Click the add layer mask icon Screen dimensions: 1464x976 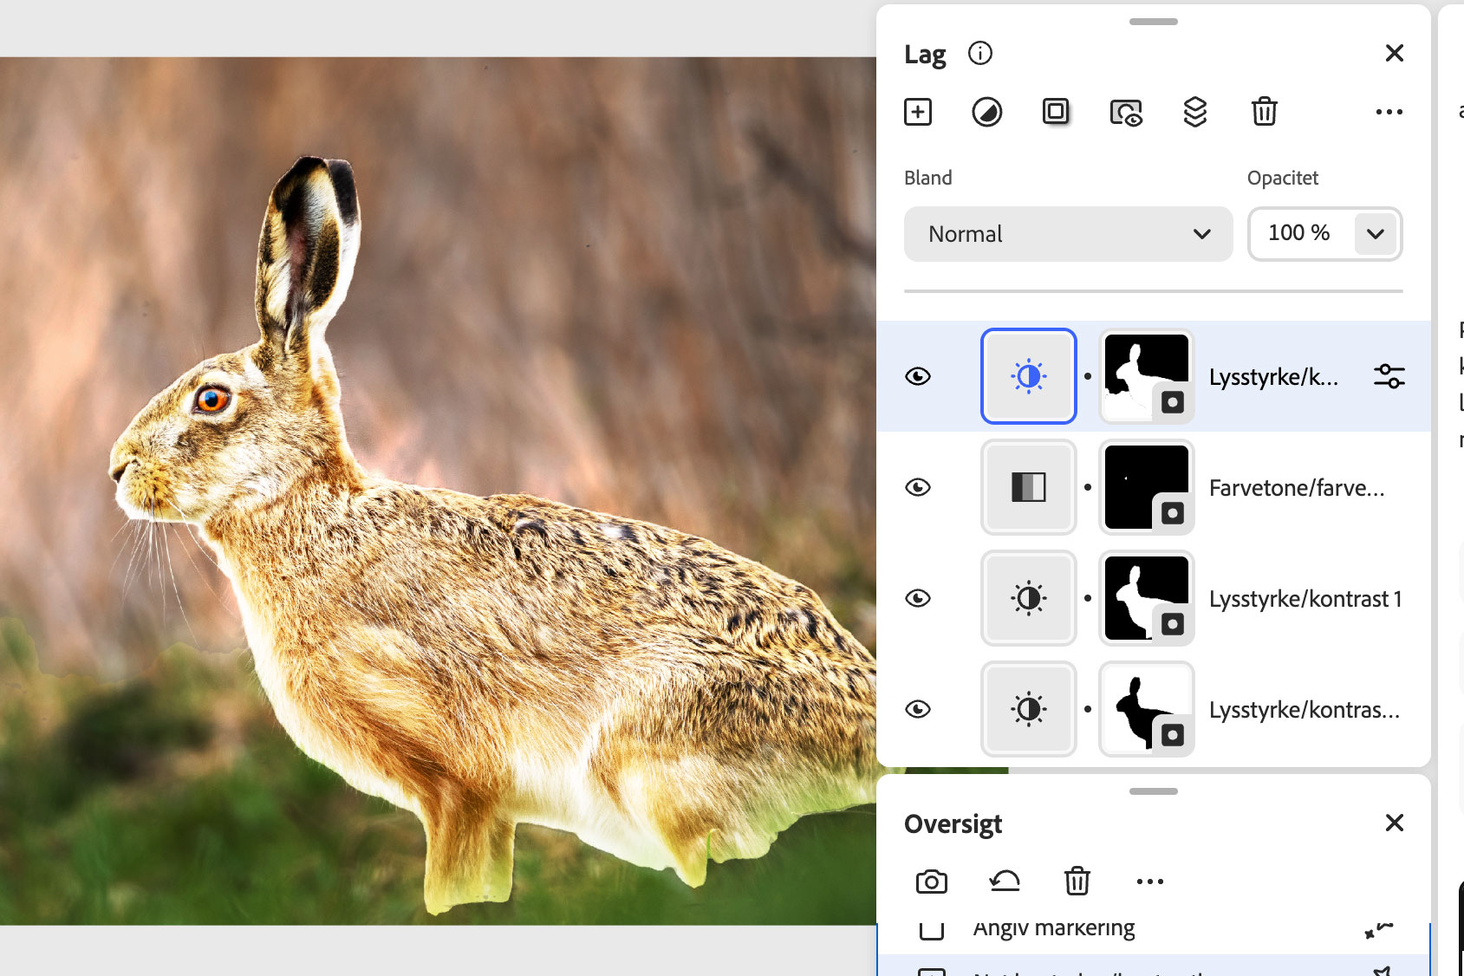point(1055,112)
